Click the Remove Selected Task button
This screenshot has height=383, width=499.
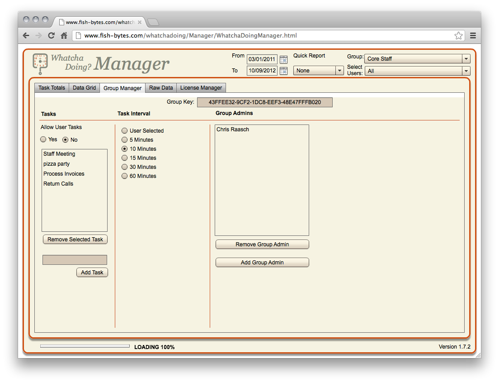75,239
